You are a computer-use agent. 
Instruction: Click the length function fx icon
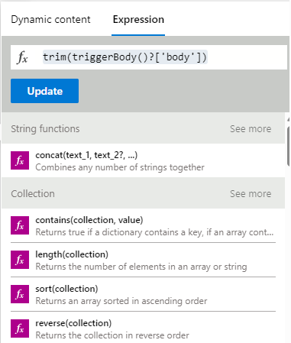pos(20,260)
